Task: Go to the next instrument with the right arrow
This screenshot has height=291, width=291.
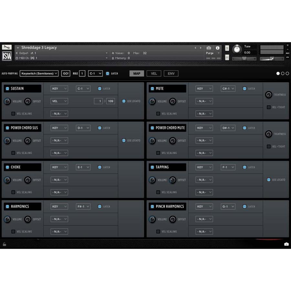Action: [x=200, y=48]
